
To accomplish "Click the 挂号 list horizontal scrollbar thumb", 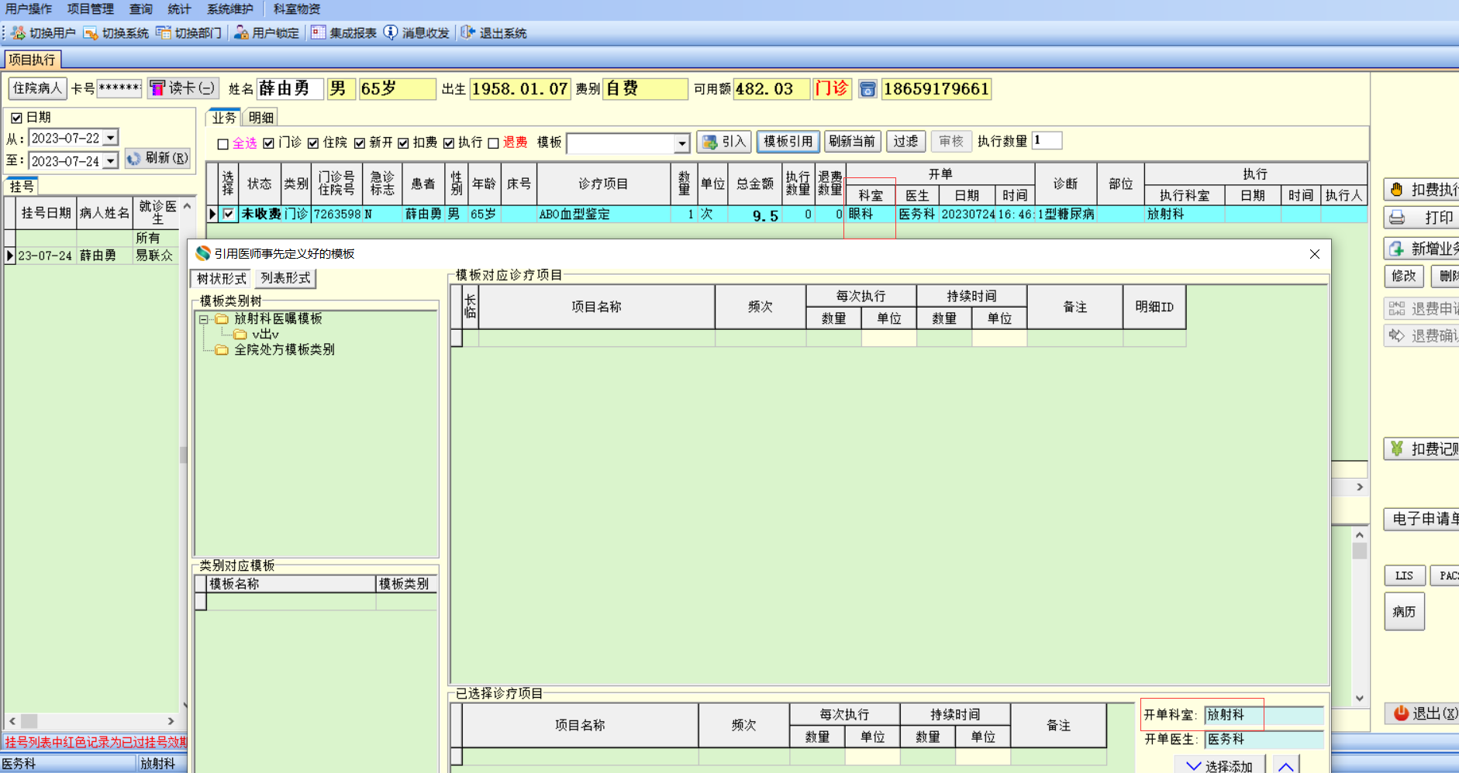I will [x=29, y=721].
